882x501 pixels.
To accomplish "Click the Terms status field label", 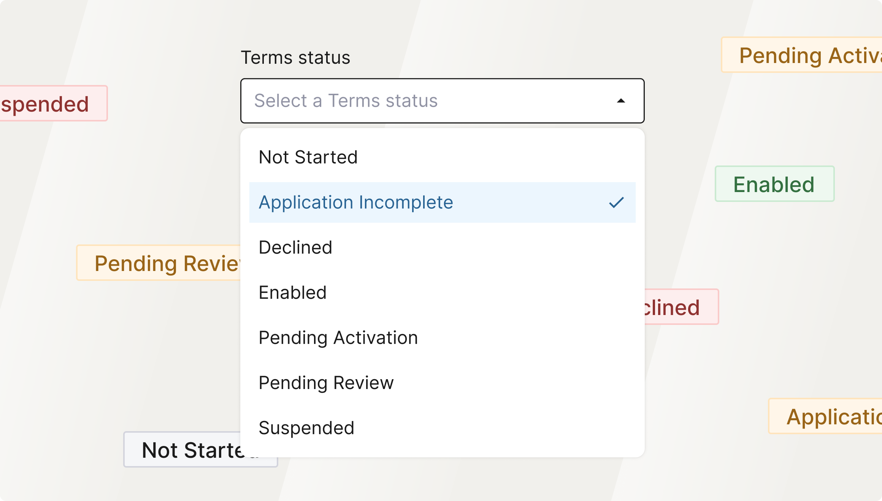I will [295, 58].
